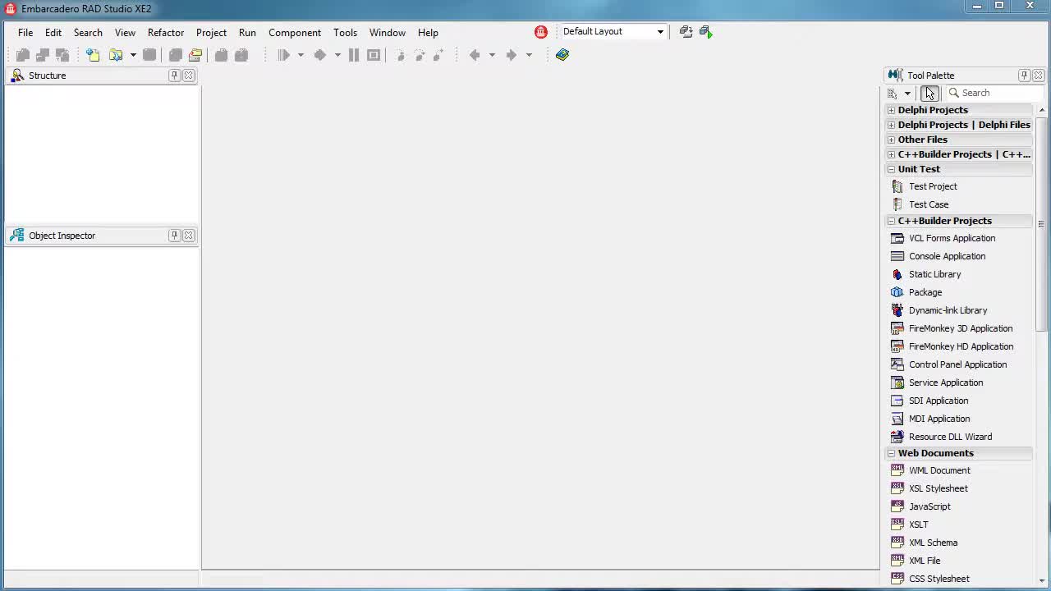Open the Help menu
Viewport: 1051px width, 591px height.
click(428, 33)
